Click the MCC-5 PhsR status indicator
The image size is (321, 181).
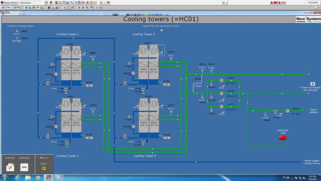pos(44,168)
